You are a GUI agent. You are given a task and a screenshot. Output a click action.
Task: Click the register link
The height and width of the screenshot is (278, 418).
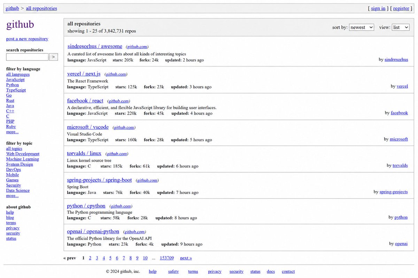[401, 8]
